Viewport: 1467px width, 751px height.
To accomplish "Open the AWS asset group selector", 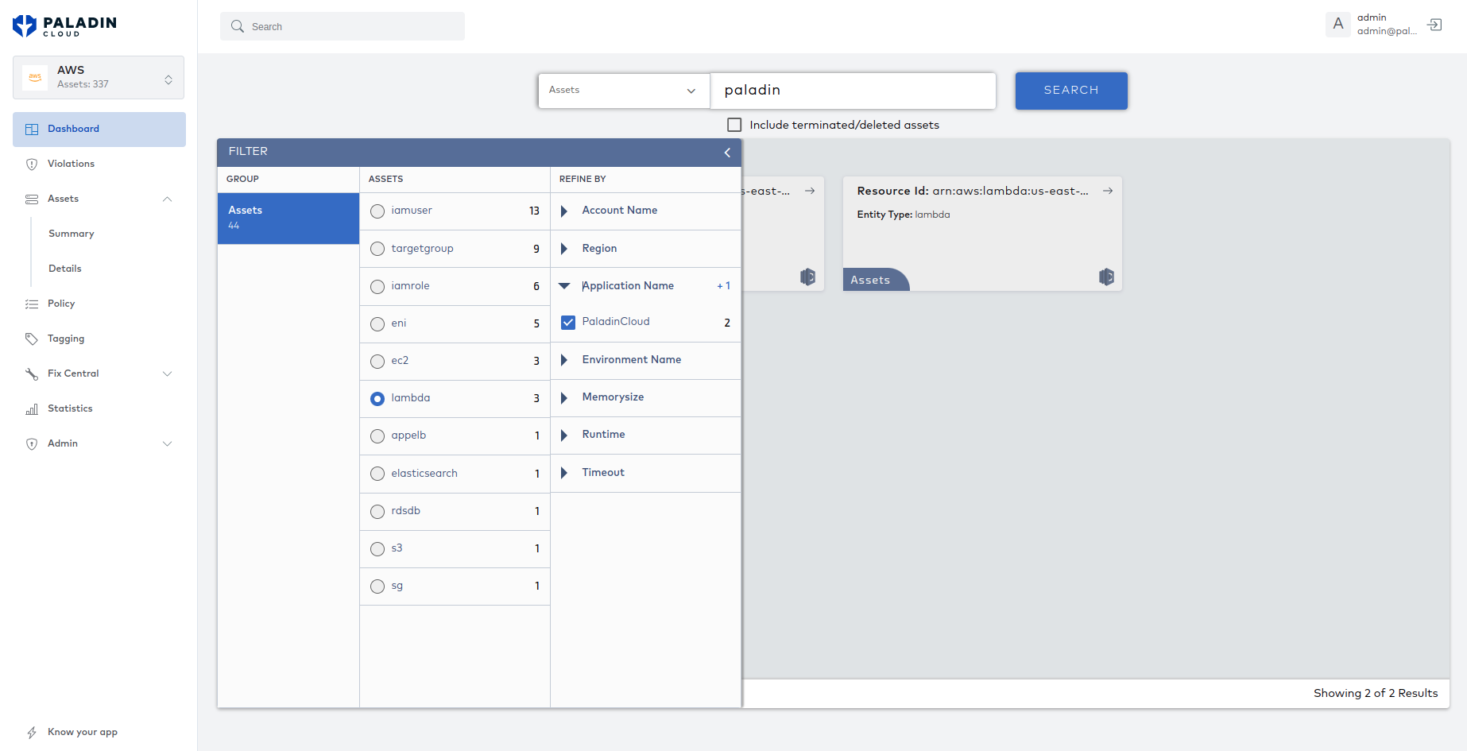I will coord(99,77).
